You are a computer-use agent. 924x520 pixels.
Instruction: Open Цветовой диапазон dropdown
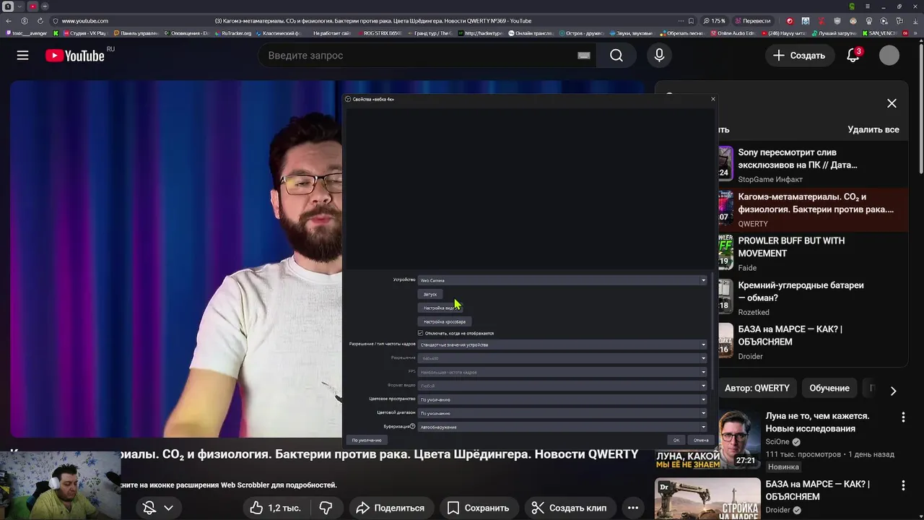point(562,413)
